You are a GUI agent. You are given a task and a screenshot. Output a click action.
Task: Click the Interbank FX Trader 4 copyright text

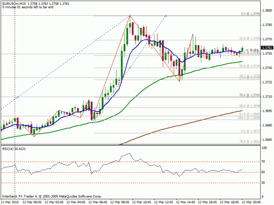pos(52,196)
